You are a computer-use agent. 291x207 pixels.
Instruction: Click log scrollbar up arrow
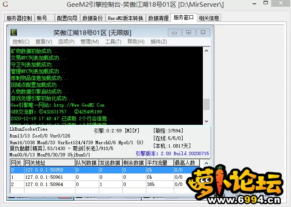(206, 51)
